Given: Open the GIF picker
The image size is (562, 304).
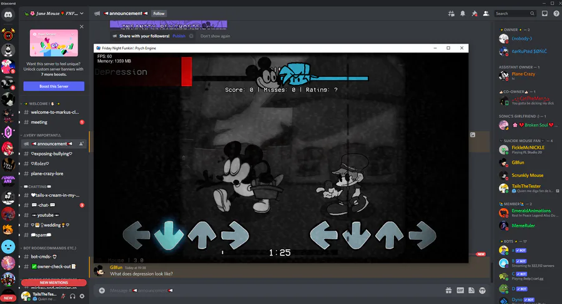Looking at the screenshot, I should (x=460, y=290).
